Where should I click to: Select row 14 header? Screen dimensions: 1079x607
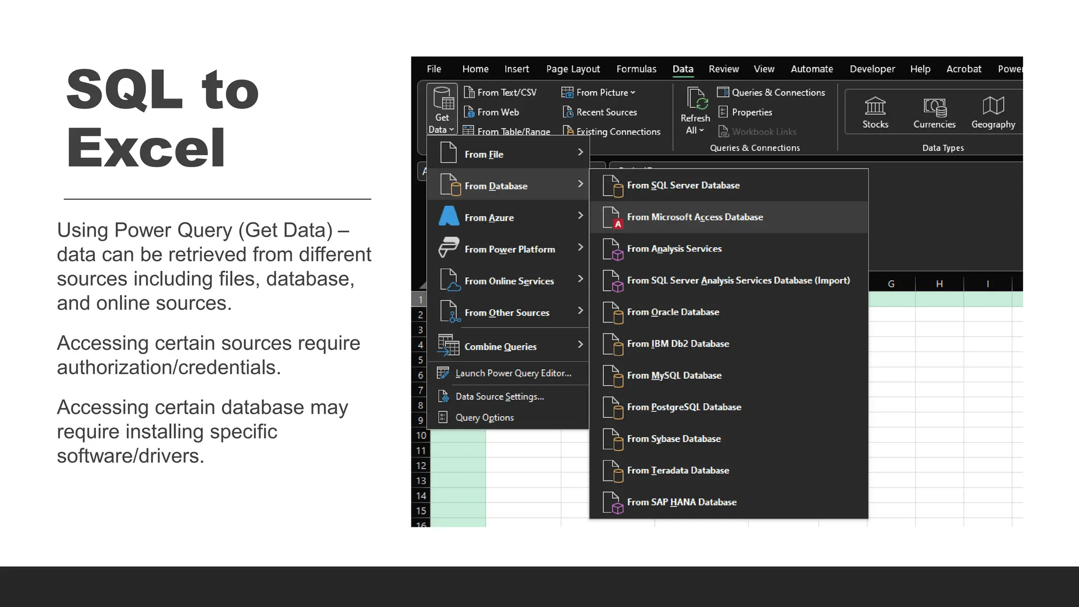pos(420,495)
